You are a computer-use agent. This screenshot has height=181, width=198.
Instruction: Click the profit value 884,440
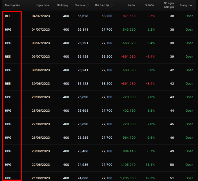click(129, 151)
